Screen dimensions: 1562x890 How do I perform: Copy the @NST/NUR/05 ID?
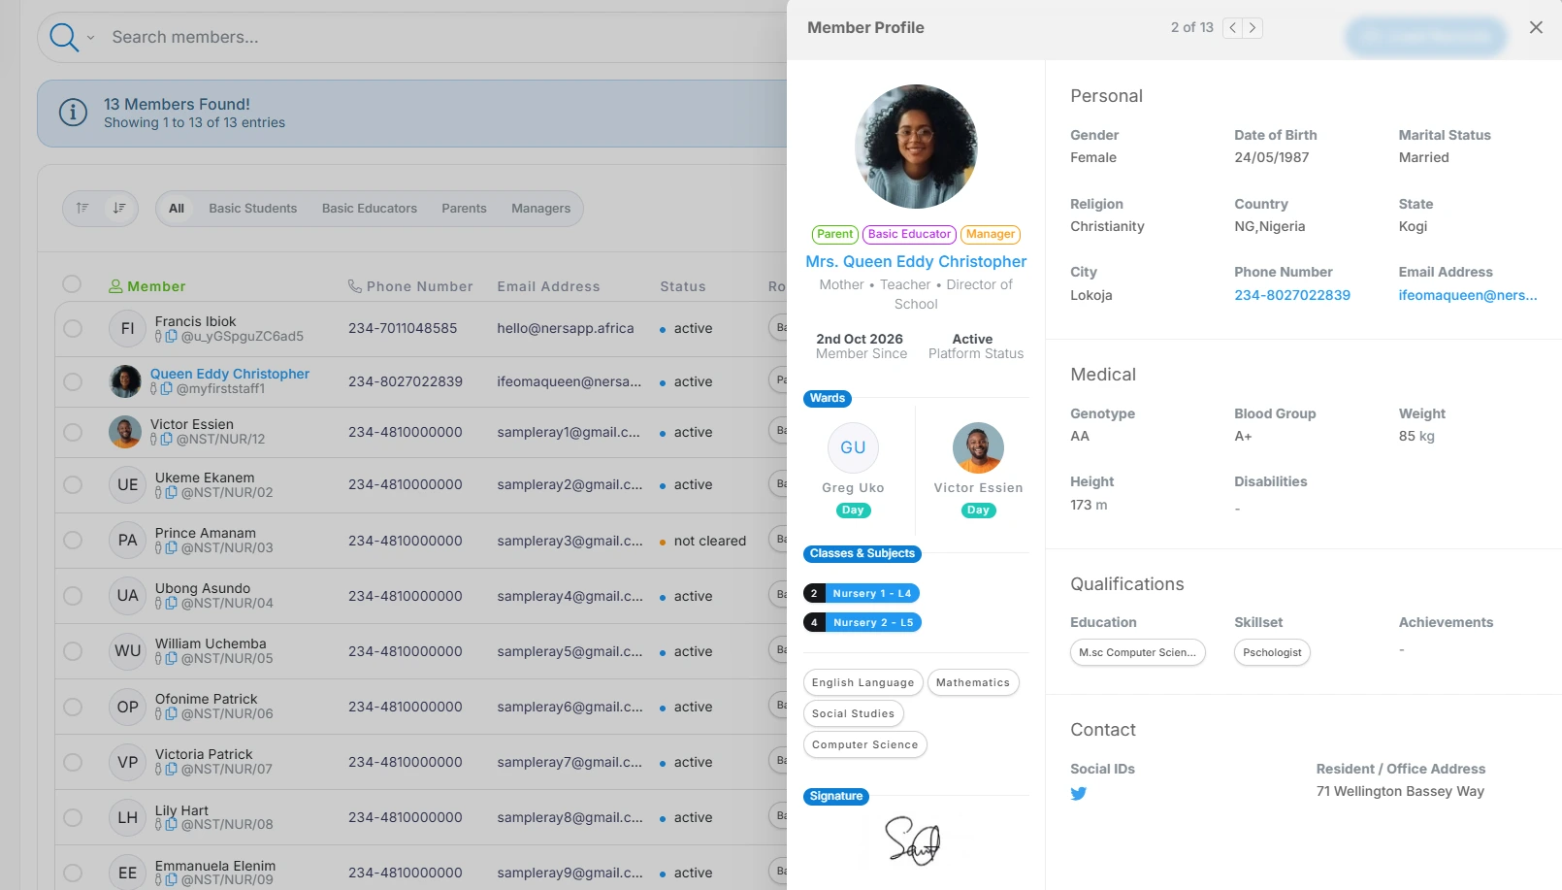click(172, 658)
